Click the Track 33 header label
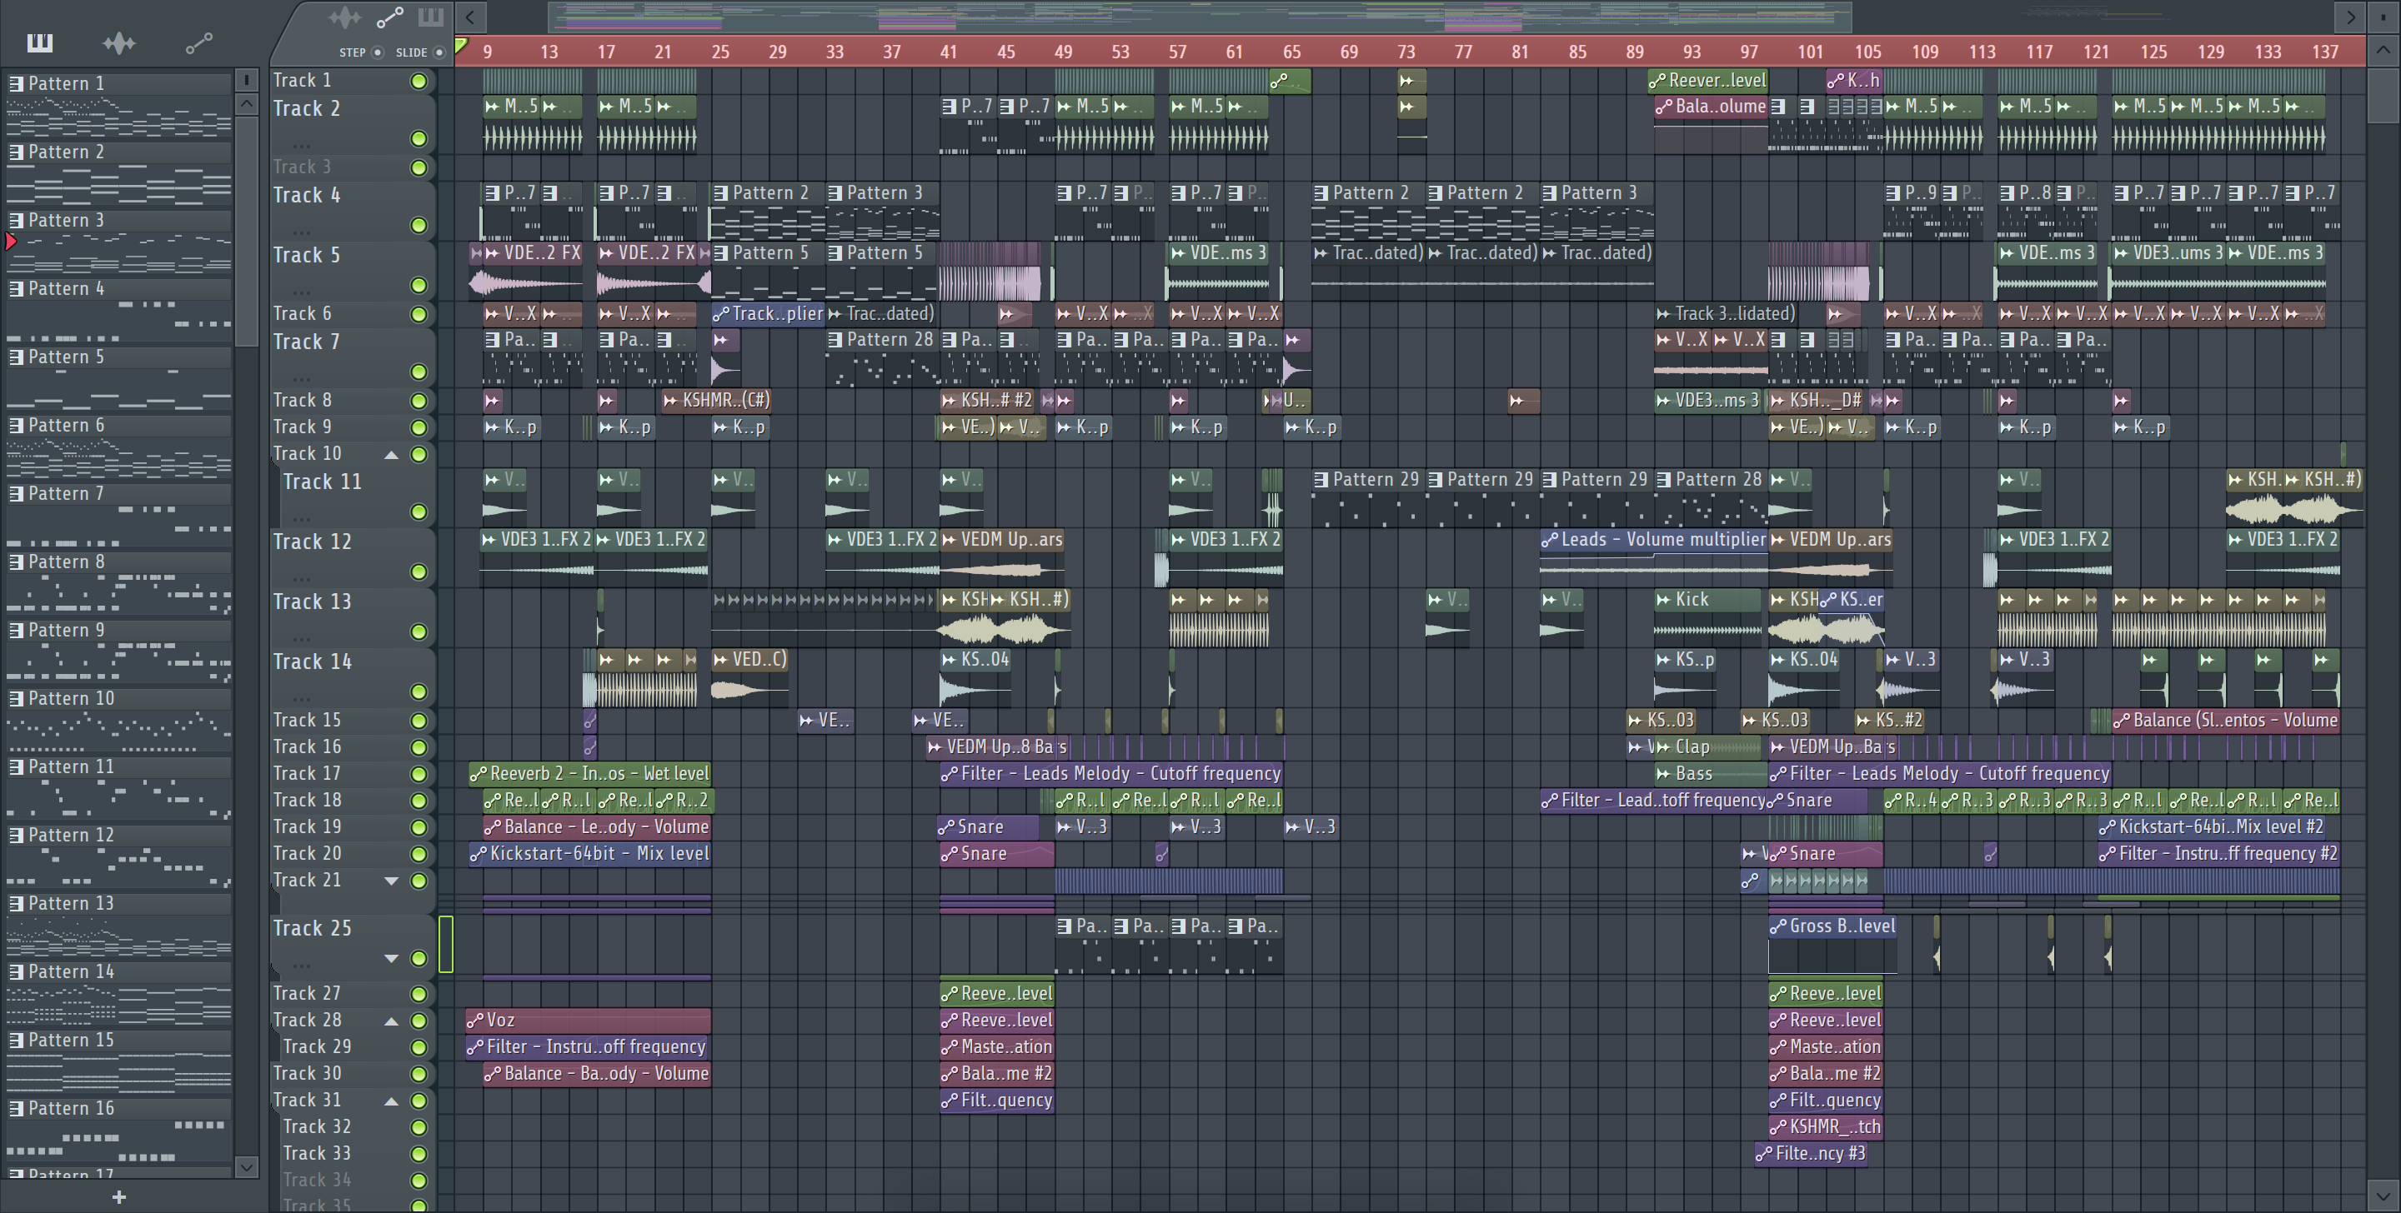The height and width of the screenshot is (1213, 2401). click(x=317, y=1153)
